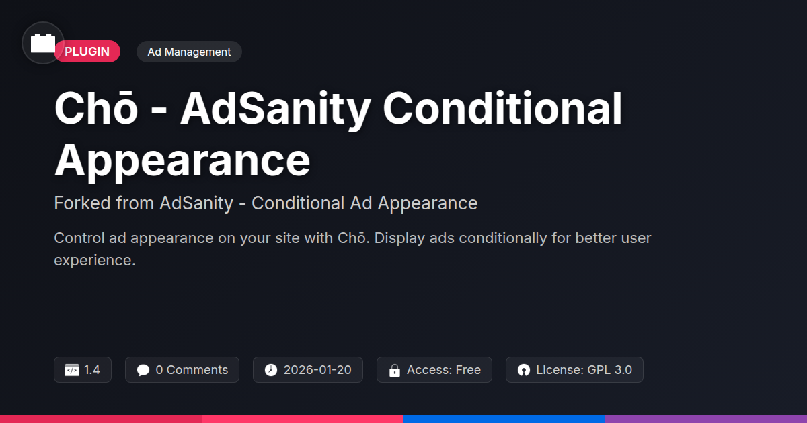This screenshot has width=807, height=423.
Task: Click the Forked from AdSanity subtitle
Action: click(x=266, y=203)
